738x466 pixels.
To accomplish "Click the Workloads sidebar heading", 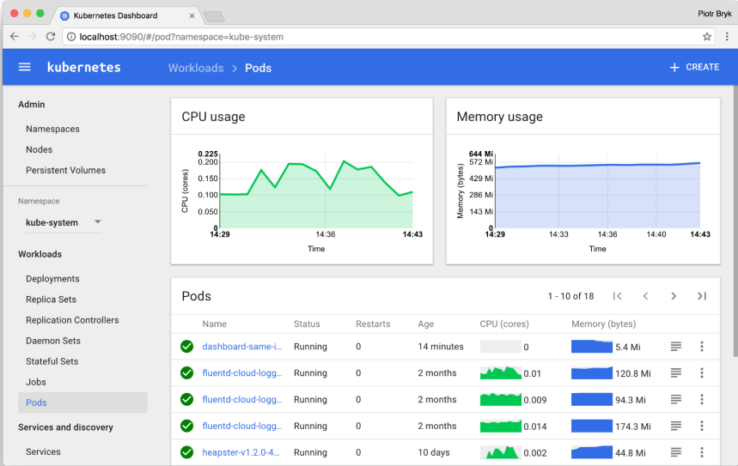I will 40,254.
